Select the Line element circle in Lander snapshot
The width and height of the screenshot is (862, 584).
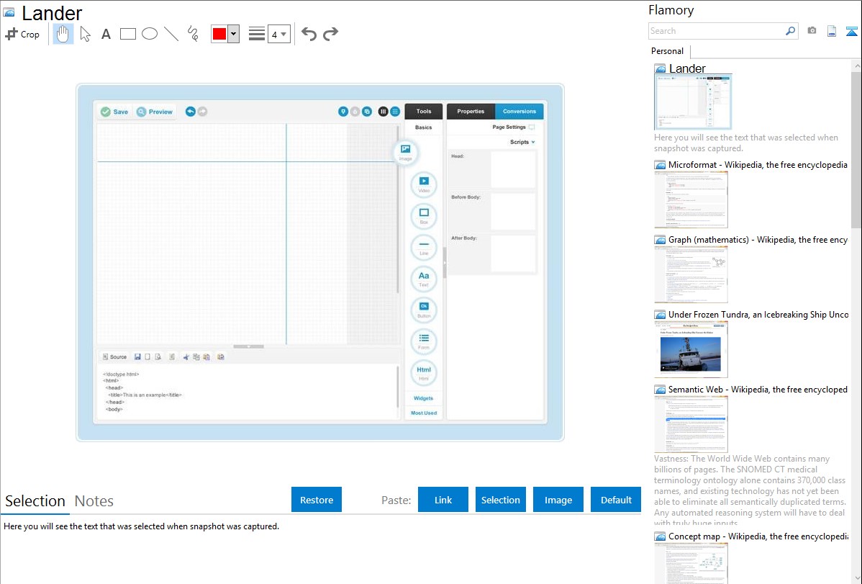pyautogui.click(x=424, y=246)
